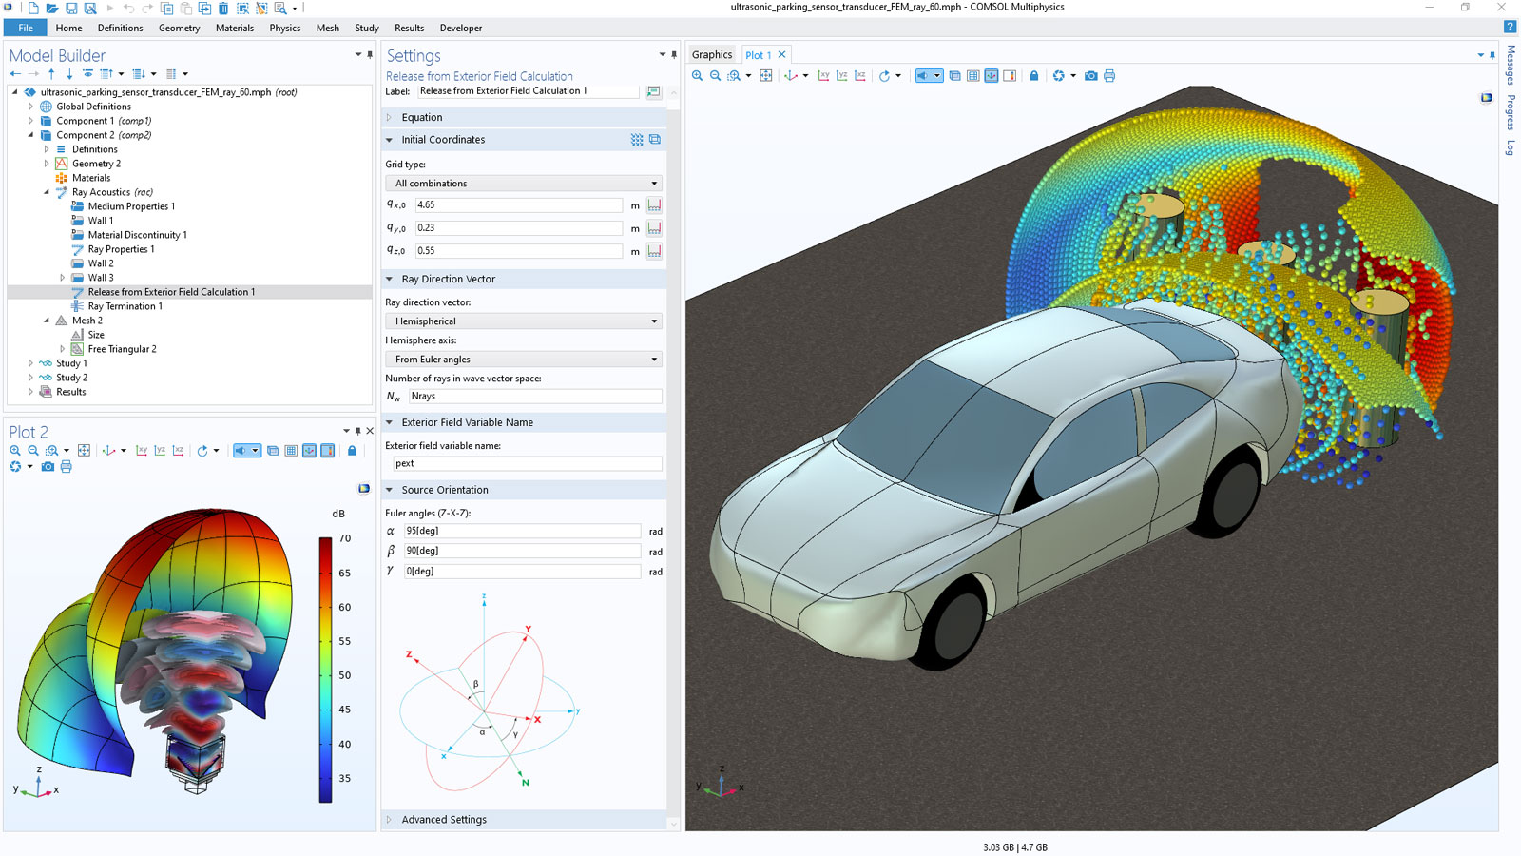Click the range button beside the qx,0 field
The height and width of the screenshot is (856, 1521).
click(654, 205)
